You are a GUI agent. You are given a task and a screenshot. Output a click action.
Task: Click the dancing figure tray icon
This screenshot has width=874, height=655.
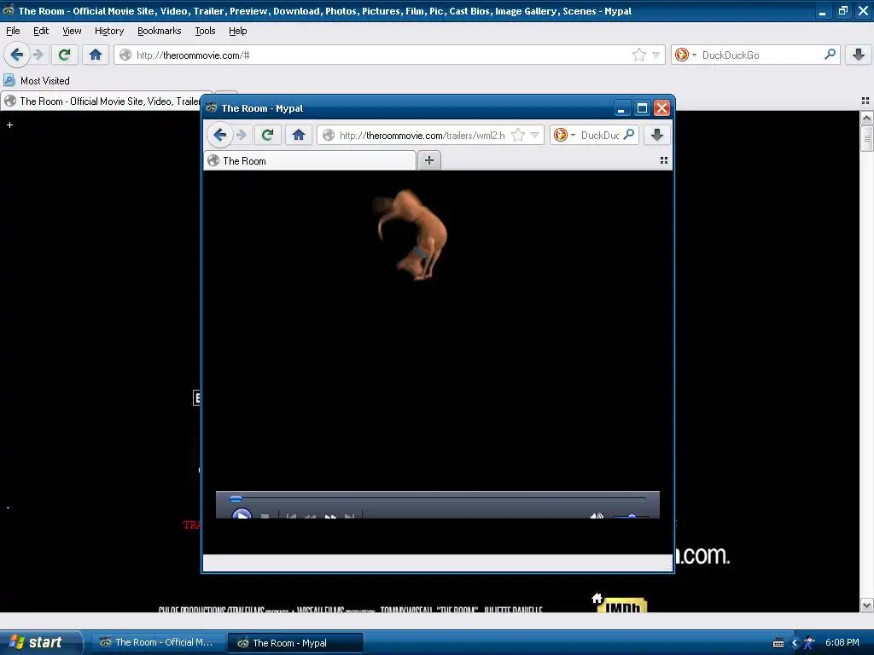pyautogui.click(x=809, y=643)
